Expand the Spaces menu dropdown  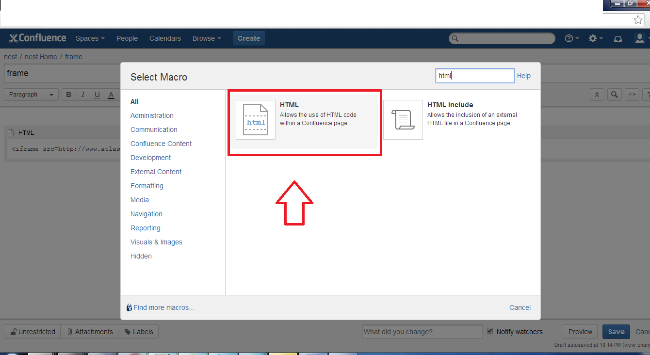tap(90, 38)
